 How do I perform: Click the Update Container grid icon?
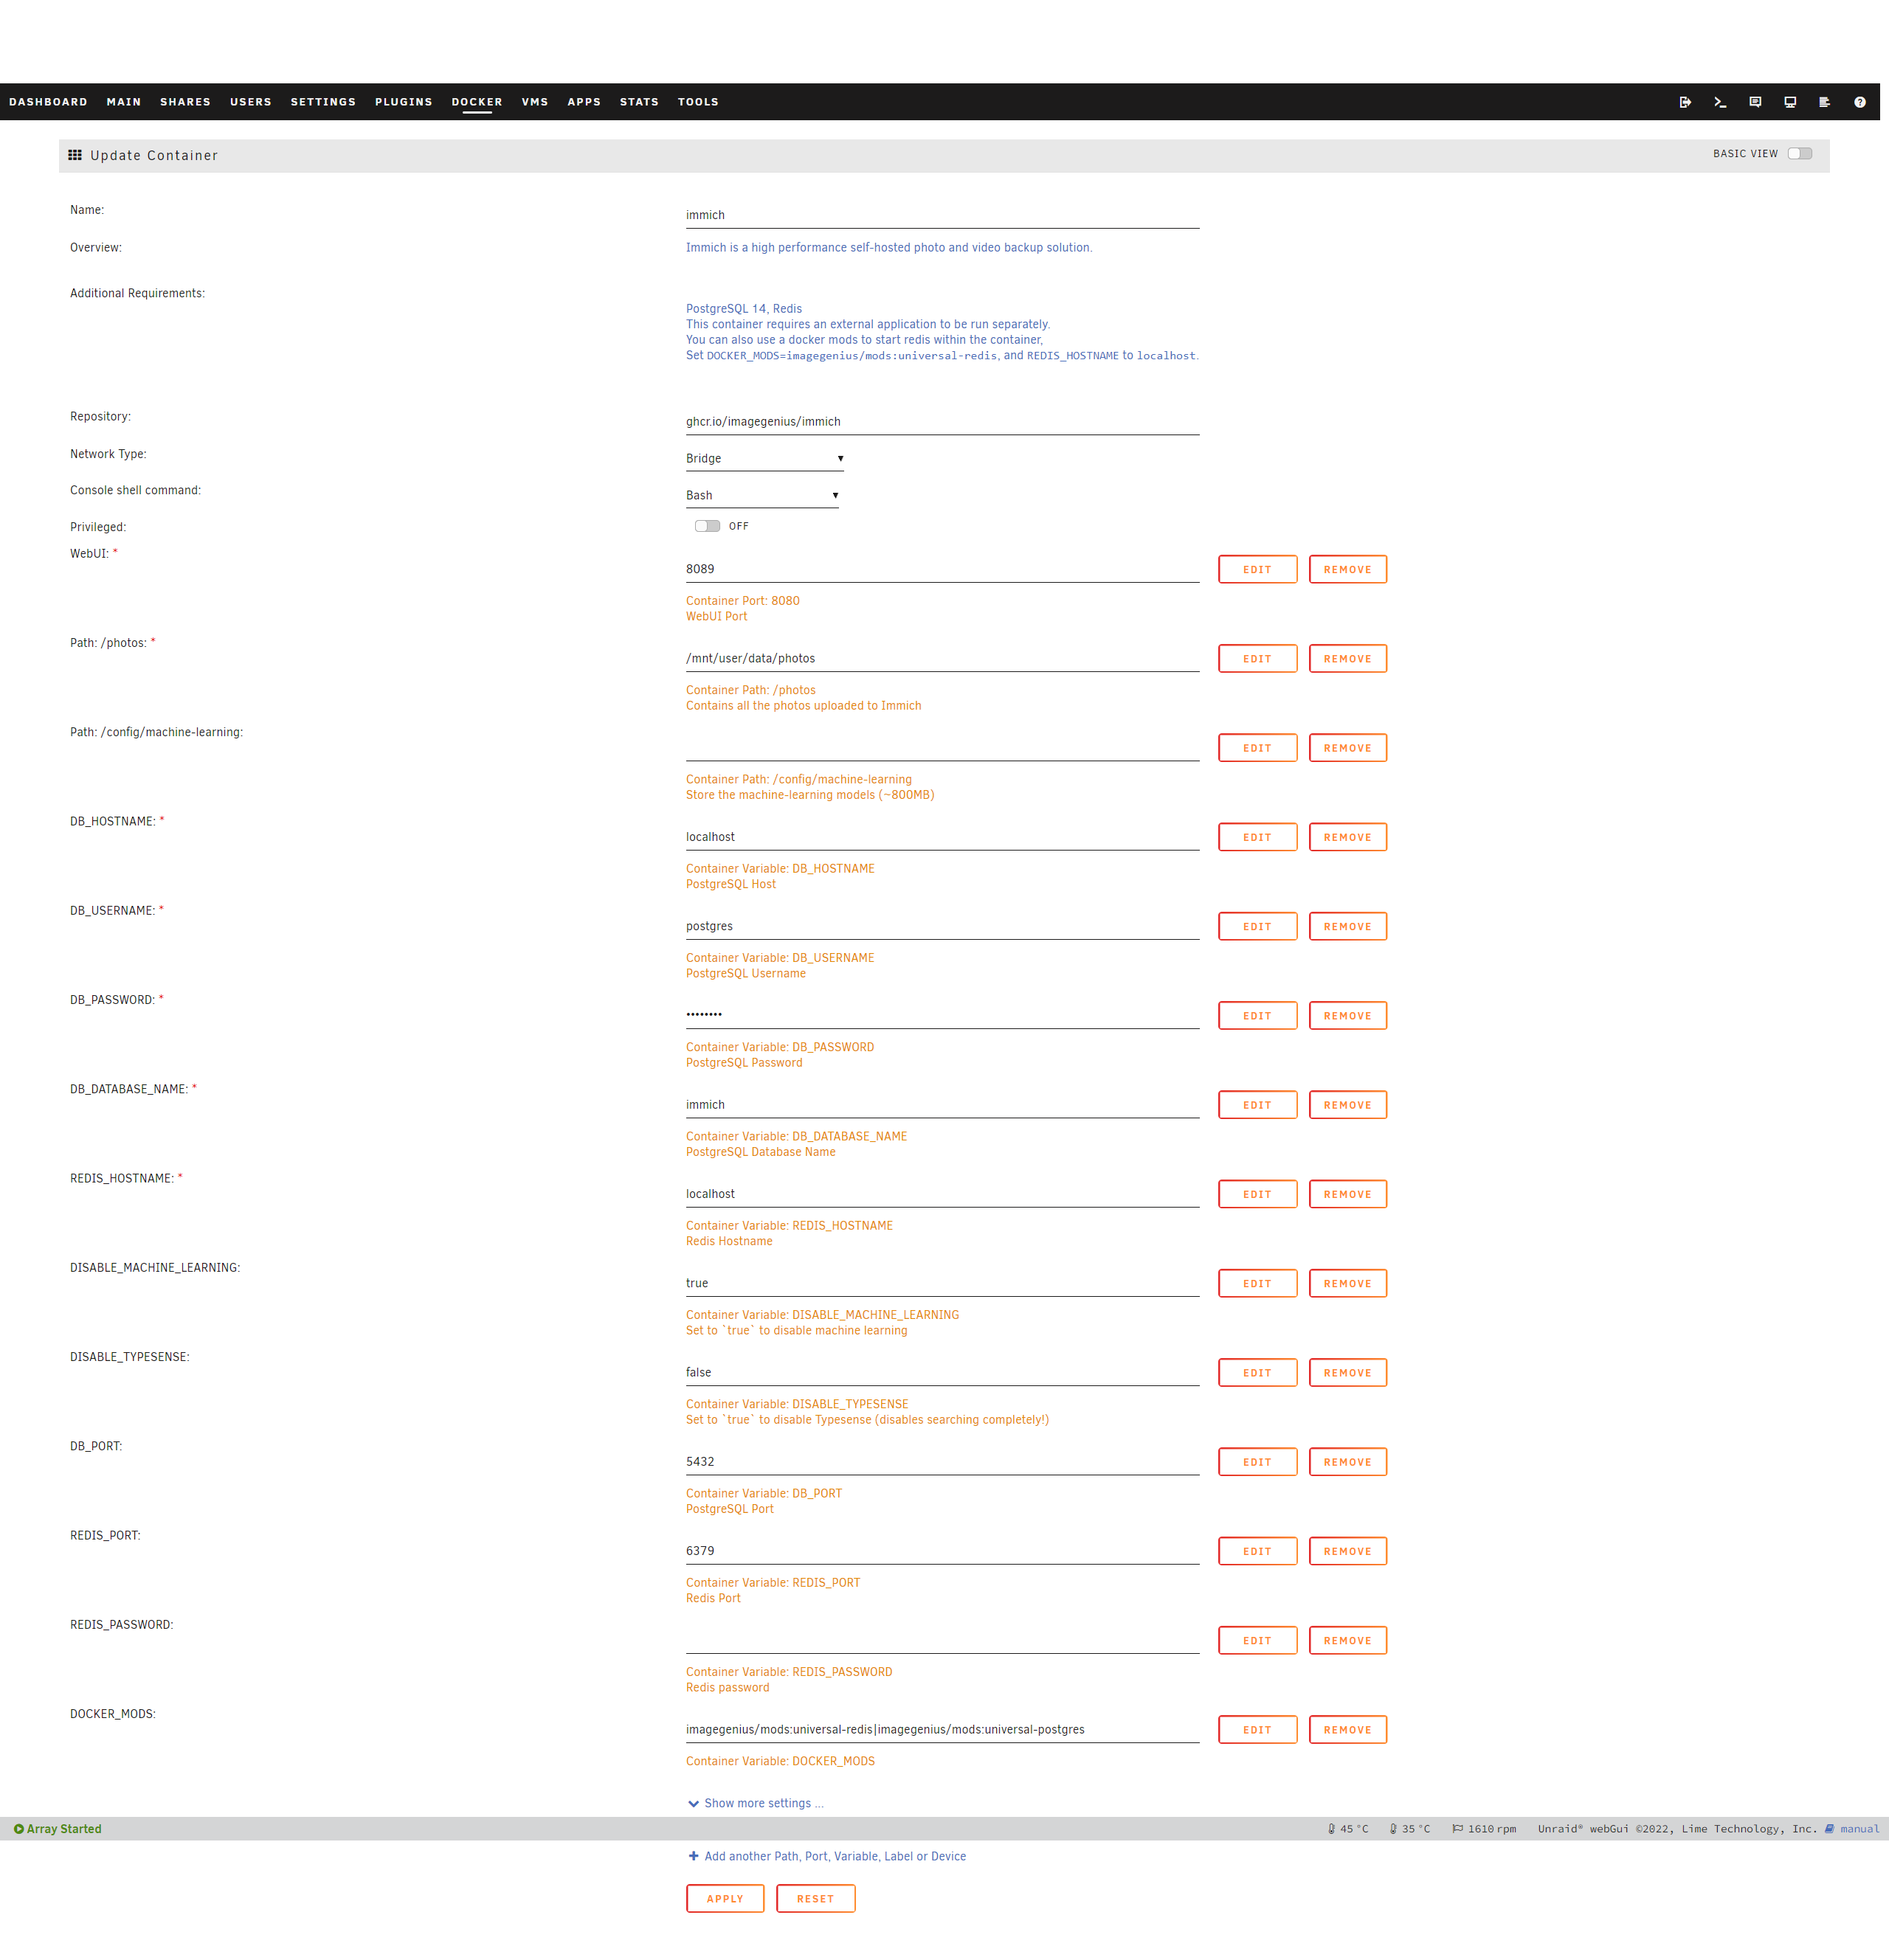tap(75, 155)
